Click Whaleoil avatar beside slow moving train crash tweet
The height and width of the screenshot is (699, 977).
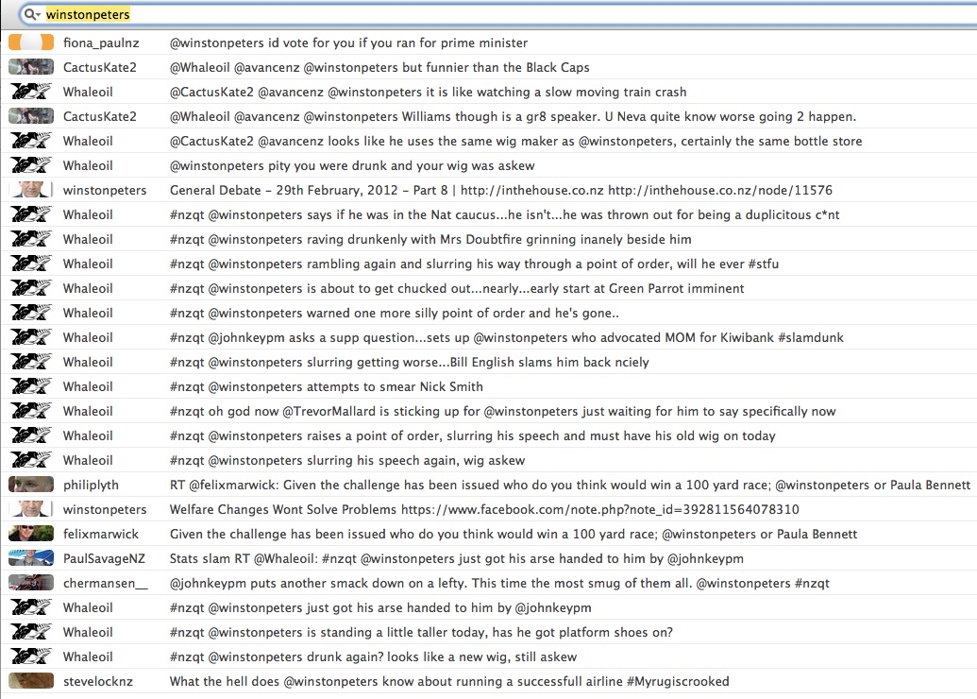pos(31,92)
